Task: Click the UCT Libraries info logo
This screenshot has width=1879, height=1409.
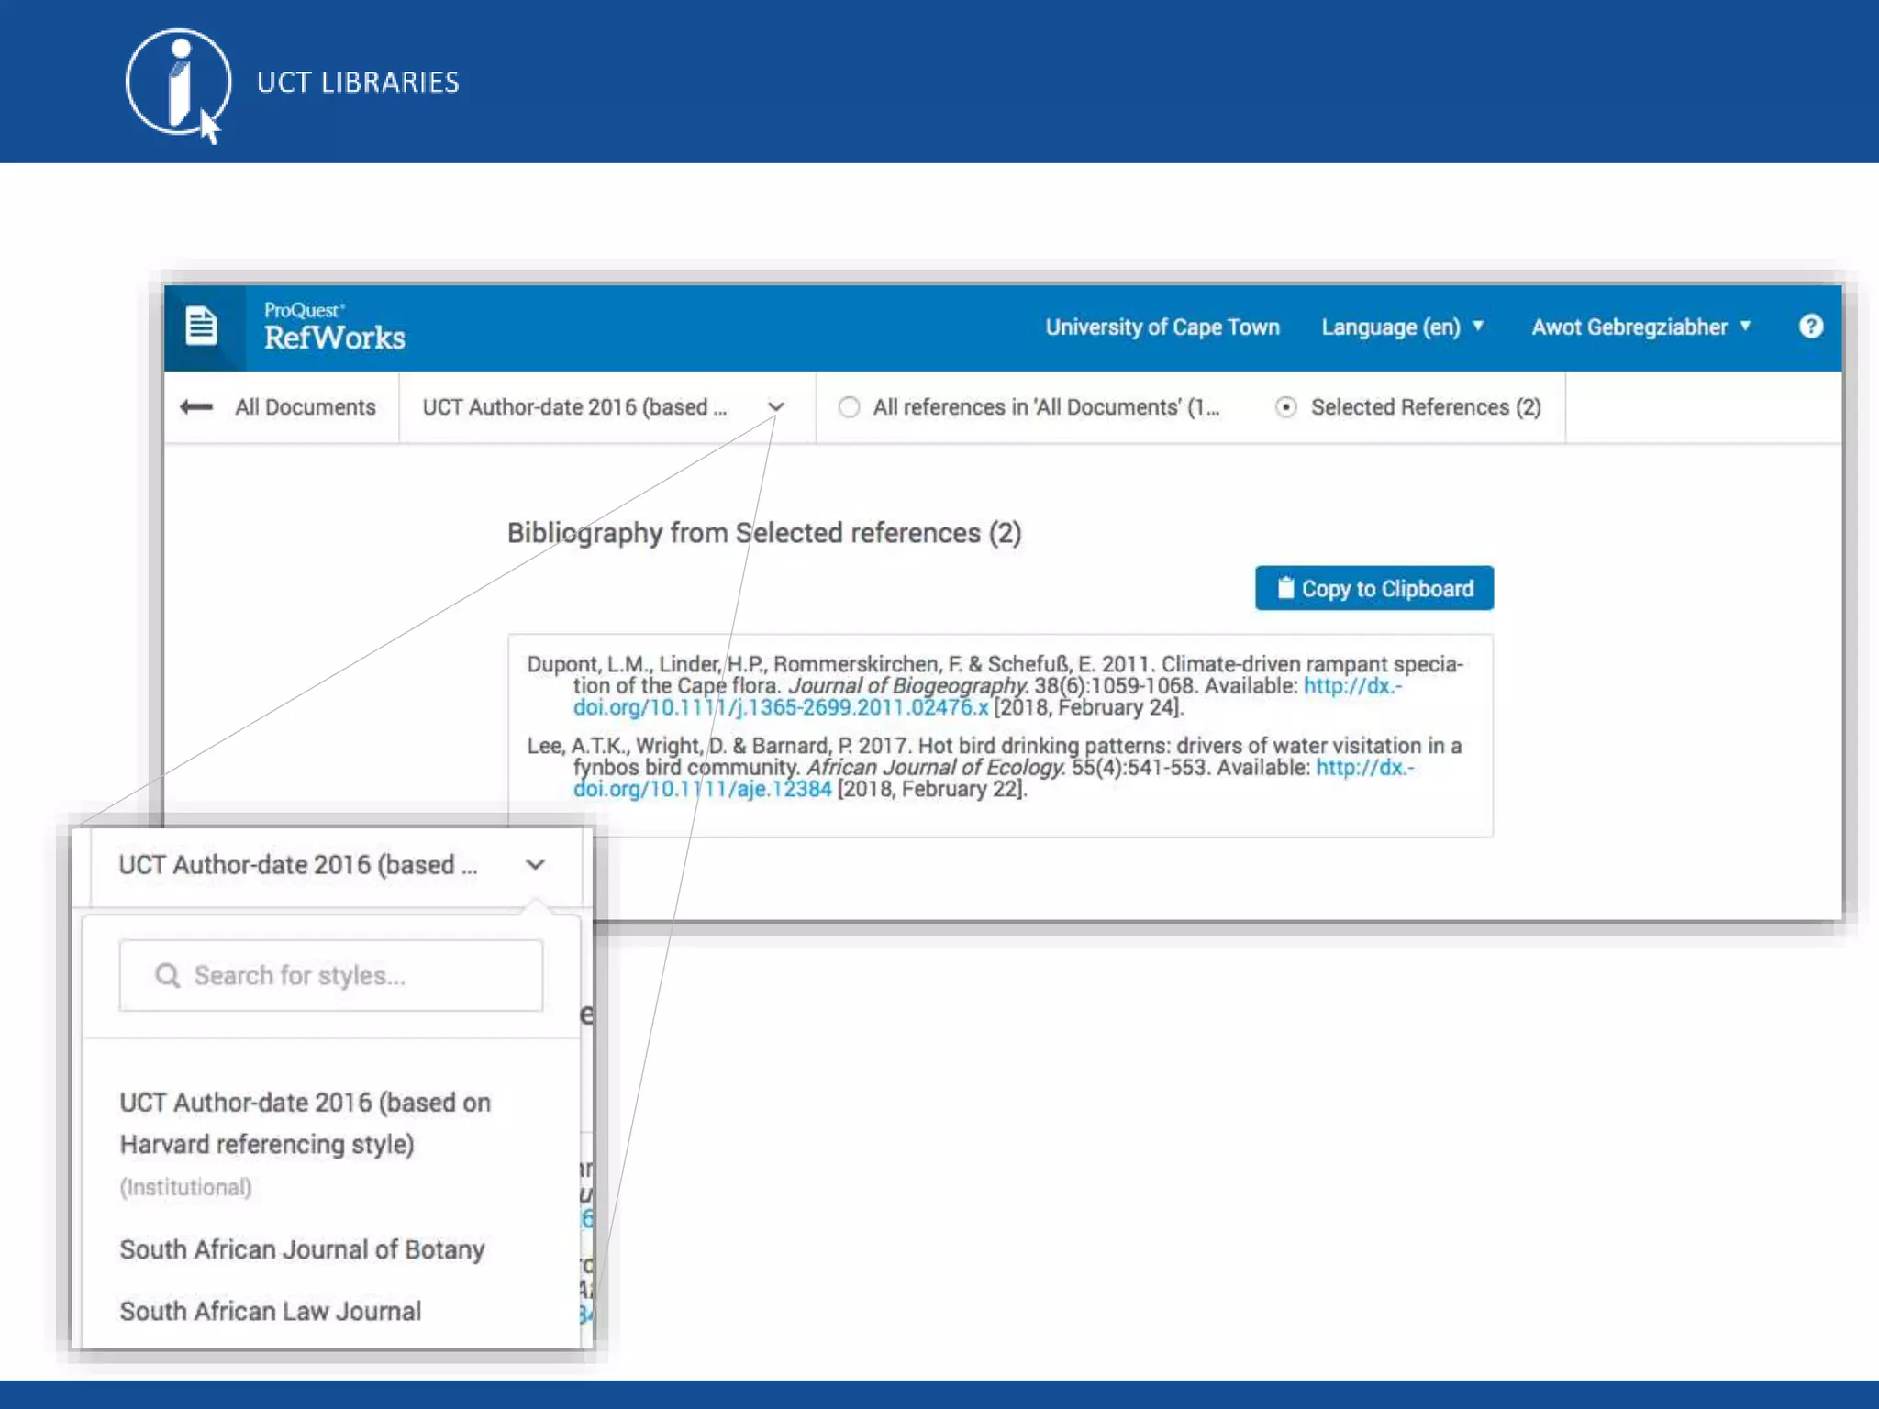Action: click(177, 83)
